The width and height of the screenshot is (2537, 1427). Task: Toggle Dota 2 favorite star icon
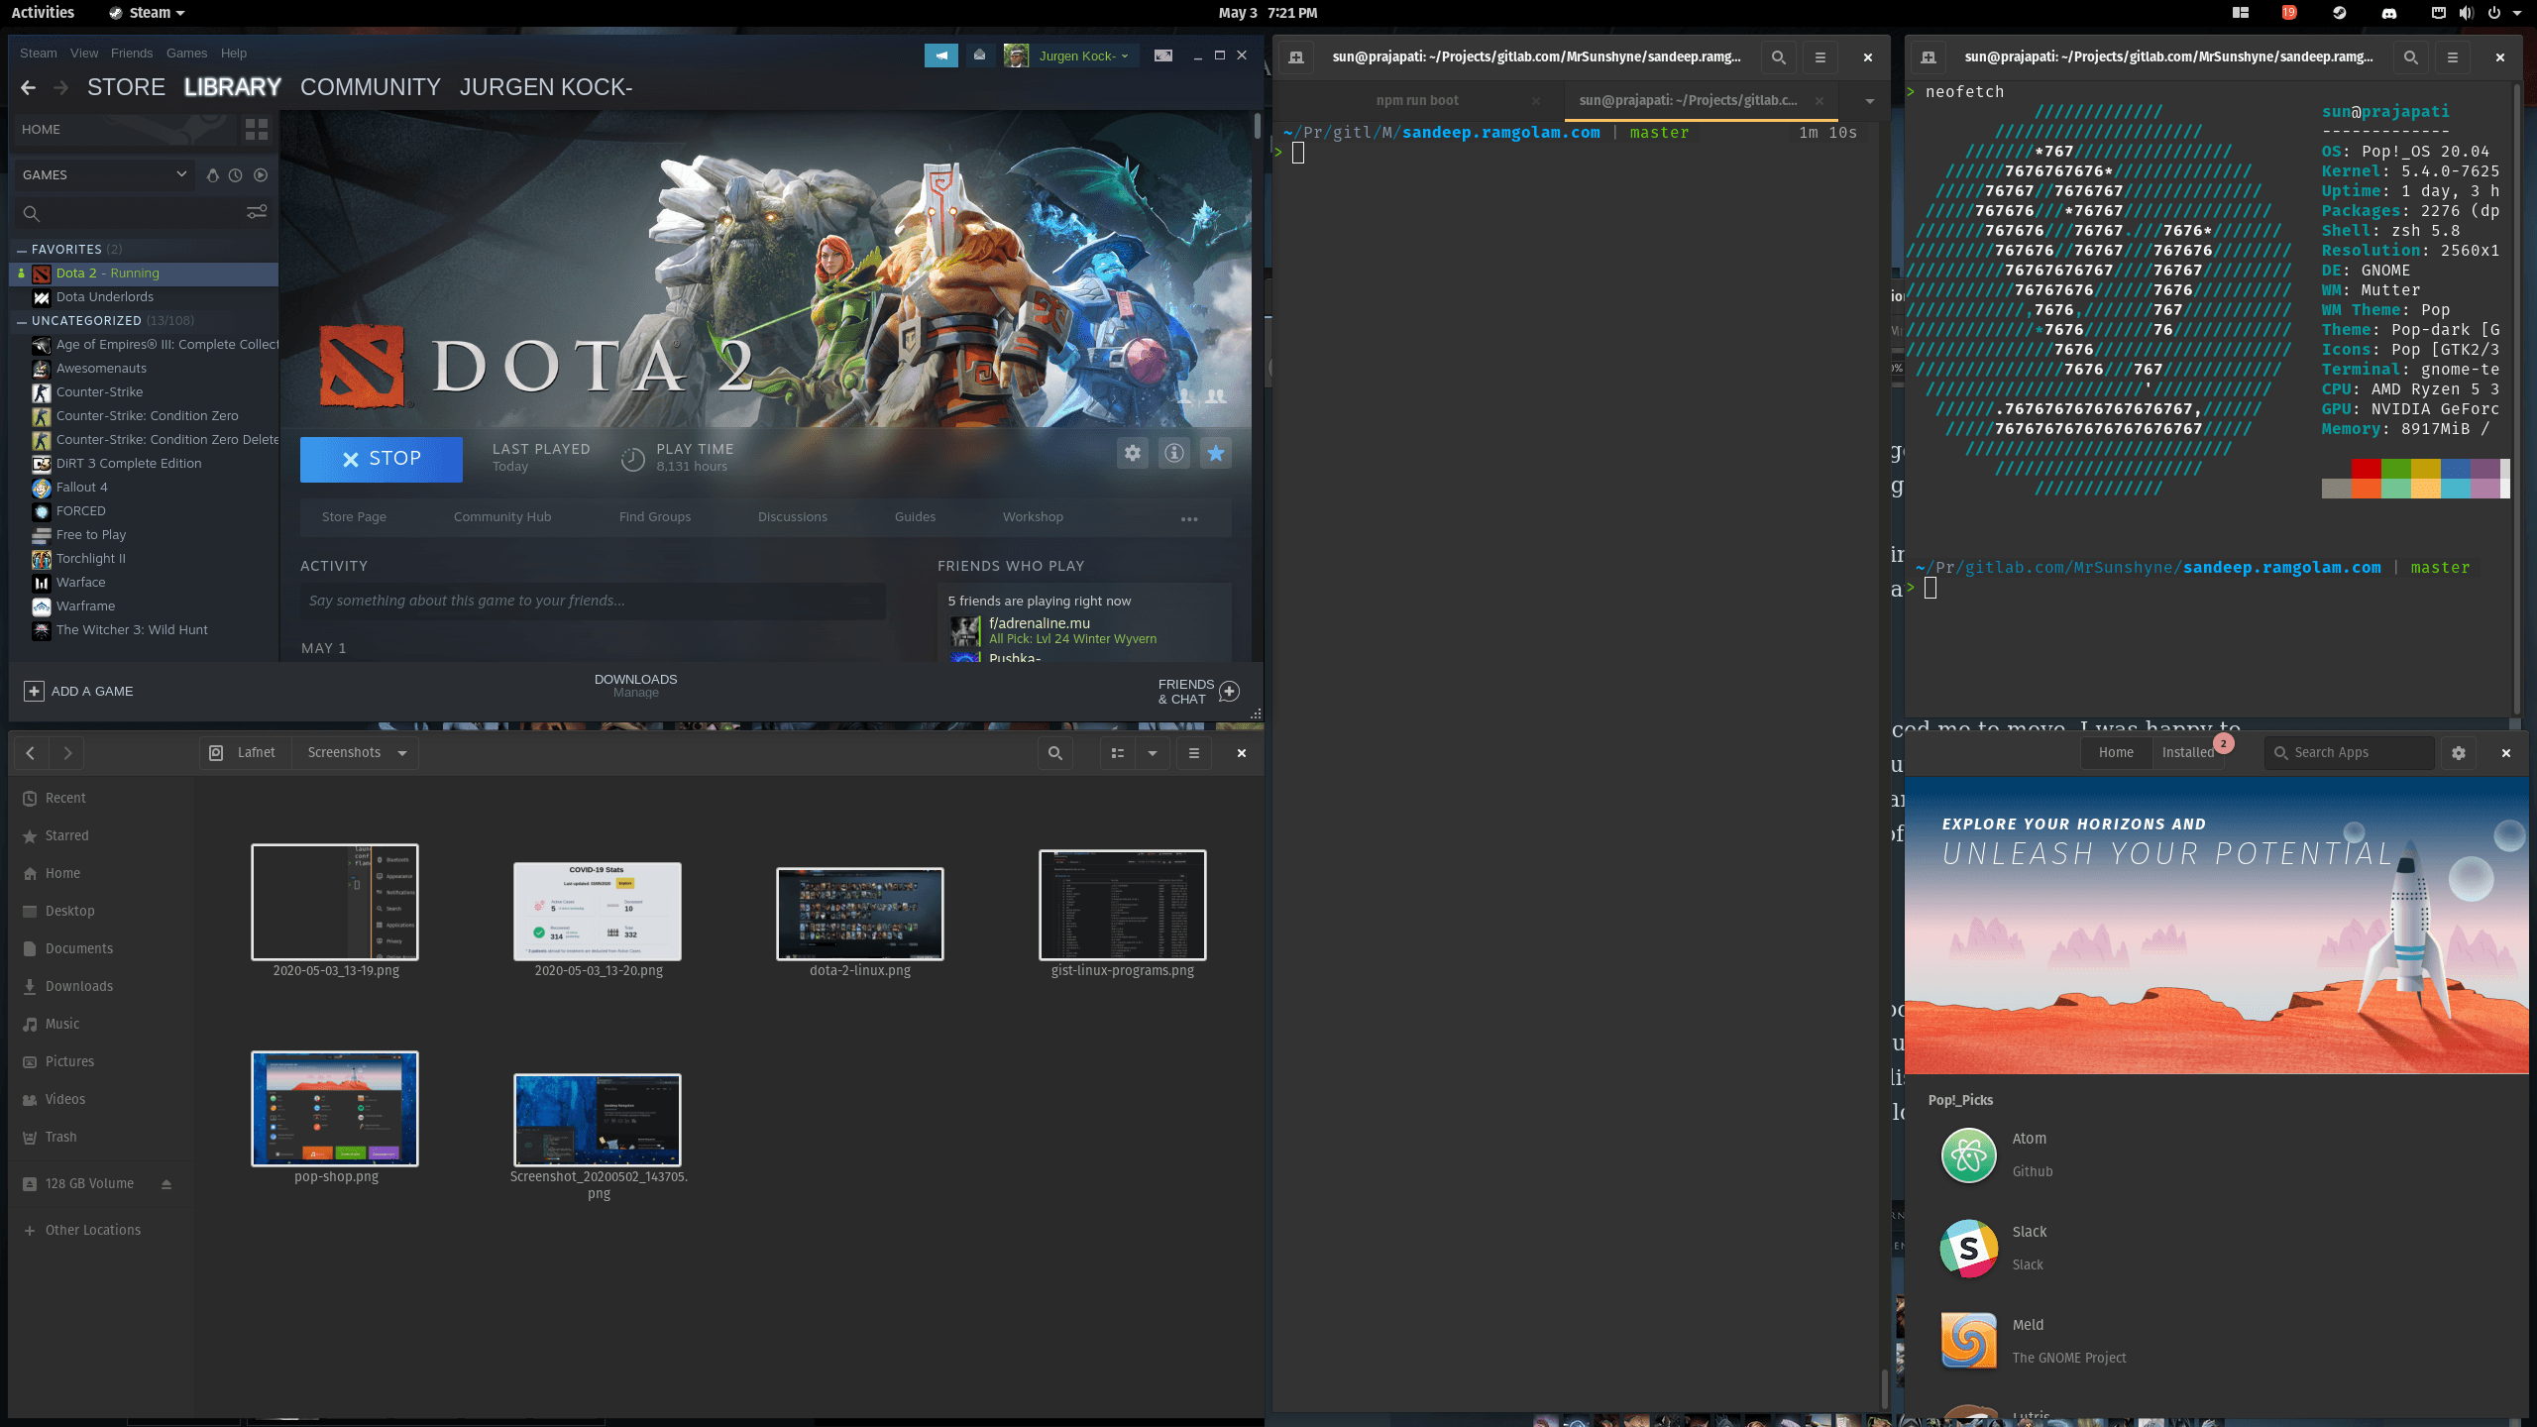[x=1215, y=454]
